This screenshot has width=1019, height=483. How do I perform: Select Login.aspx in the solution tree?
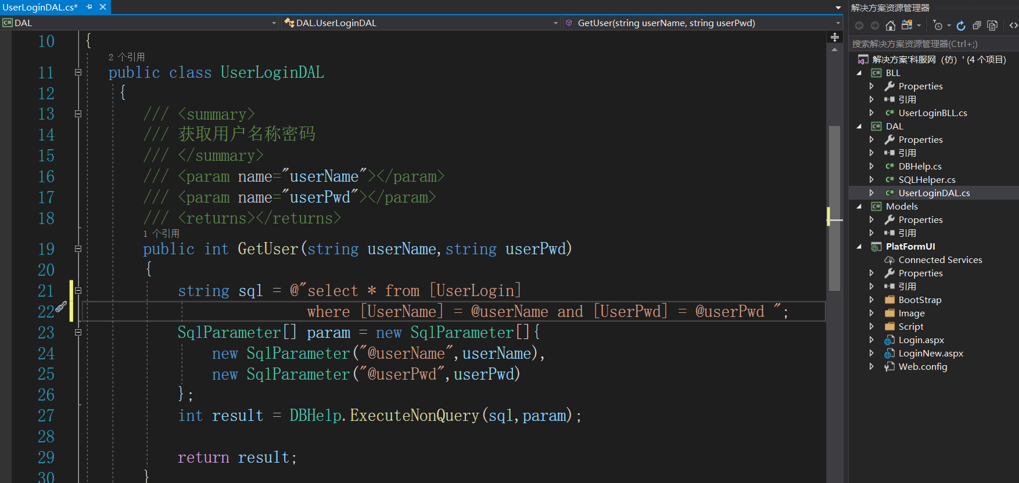[921, 340]
